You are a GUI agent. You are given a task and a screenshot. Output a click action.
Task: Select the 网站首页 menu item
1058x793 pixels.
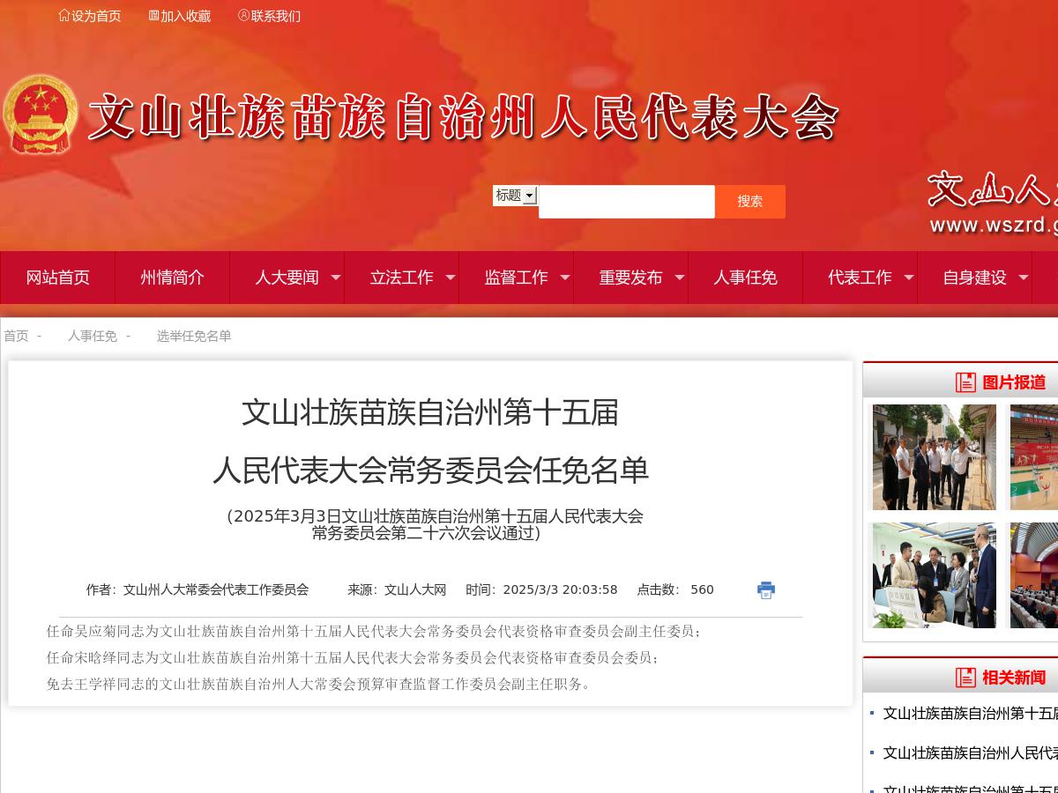58,278
